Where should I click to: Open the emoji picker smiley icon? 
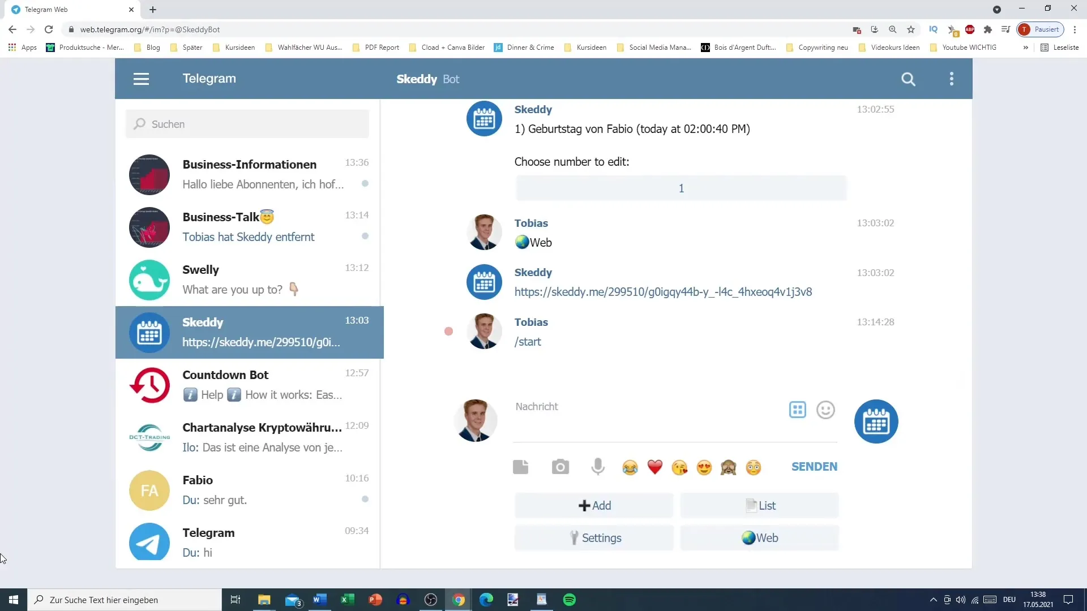(x=825, y=410)
